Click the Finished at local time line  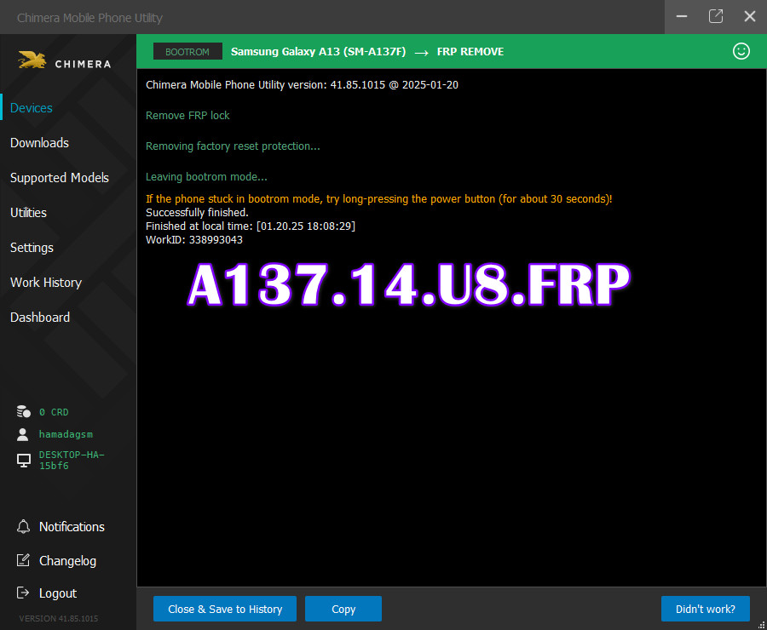(251, 226)
